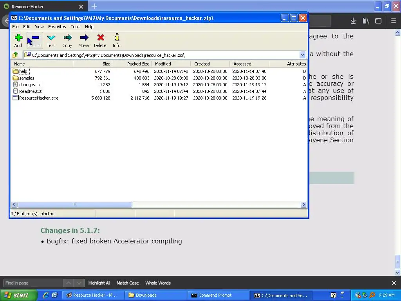This screenshot has width=401, height=301.
Task: Sort by Attributes column header
Action: point(288,64)
